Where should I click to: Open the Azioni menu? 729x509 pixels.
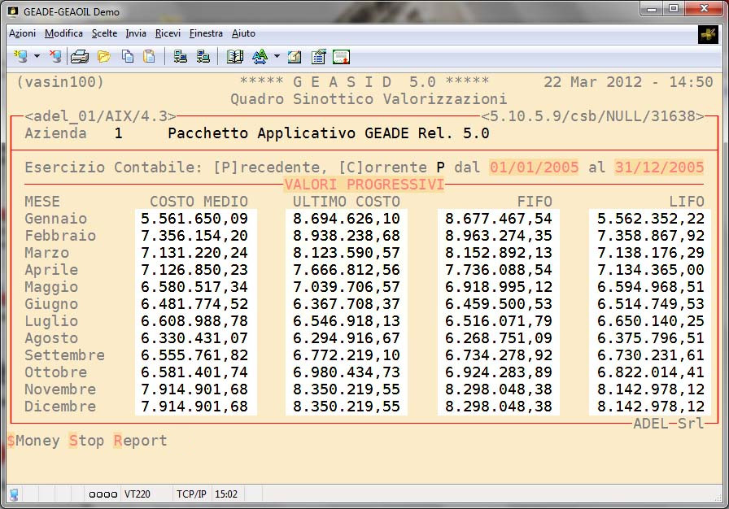[22, 33]
